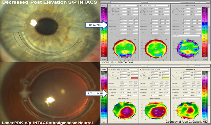Click the IOP field of lower exam A
Screen dimensions: 211x125
[x=123, y=95]
